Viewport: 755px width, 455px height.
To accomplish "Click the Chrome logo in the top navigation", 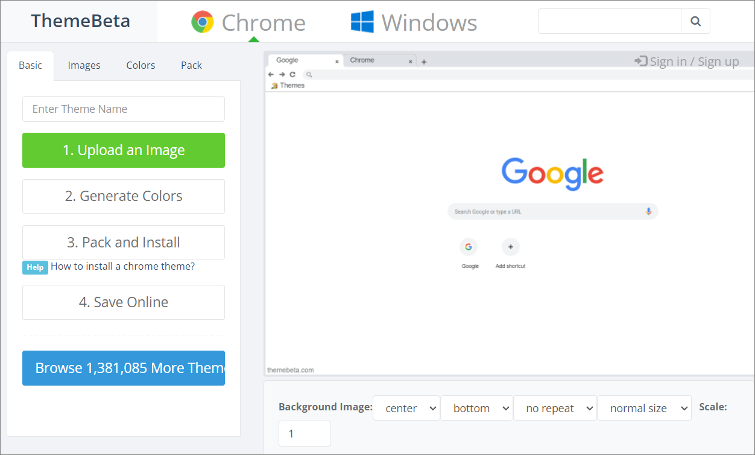I will click(x=201, y=21).
